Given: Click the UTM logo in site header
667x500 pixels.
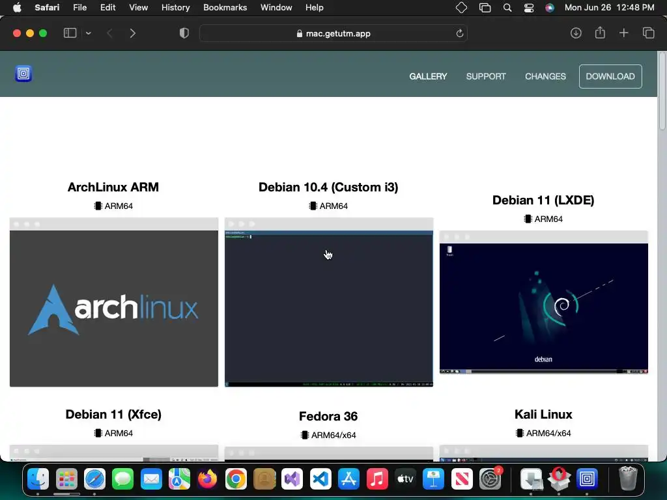Looking at the screenshot, I should 23,74.
